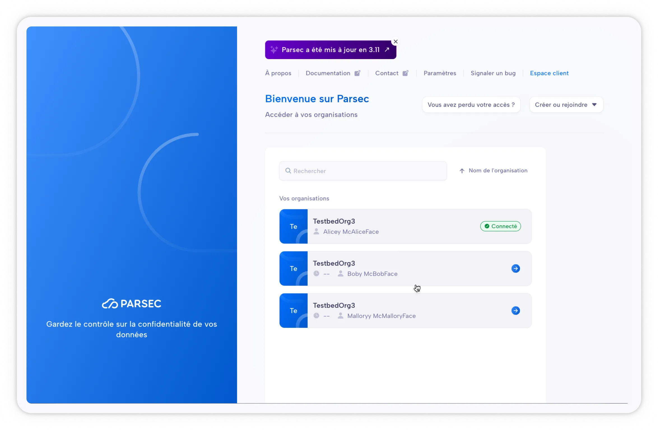Image resolution: width=658 pixels, height=430 pixels.
Task: Click the user icon beside Boby McBobFace
Action: tap(340, 274)
